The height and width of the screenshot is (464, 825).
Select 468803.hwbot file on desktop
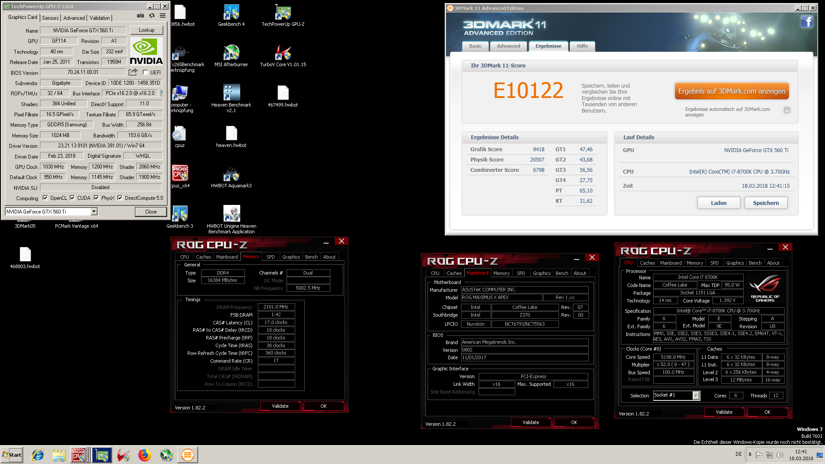tap(25, 258)
